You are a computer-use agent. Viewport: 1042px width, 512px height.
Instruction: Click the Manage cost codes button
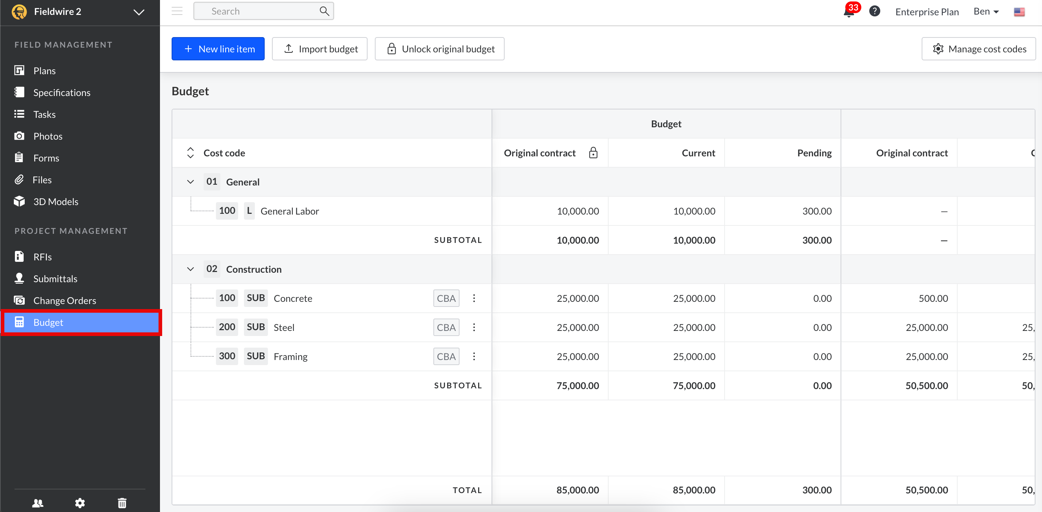[979, 49]
